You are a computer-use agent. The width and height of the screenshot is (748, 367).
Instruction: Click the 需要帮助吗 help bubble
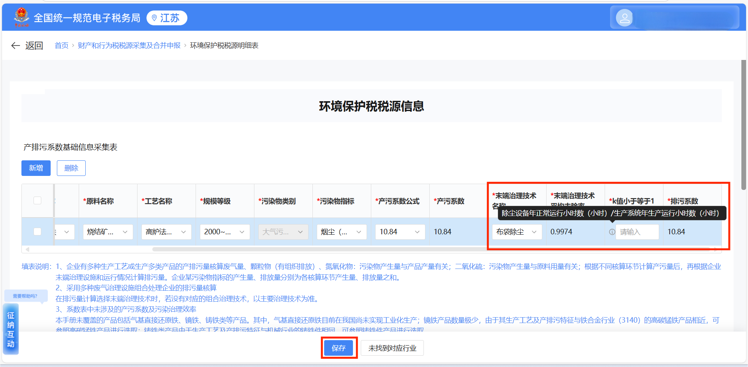coord(25,296)
